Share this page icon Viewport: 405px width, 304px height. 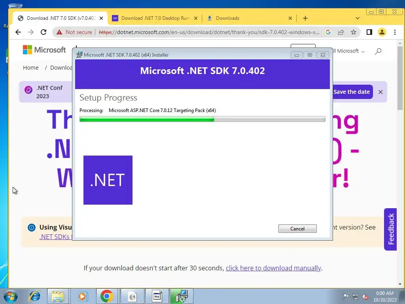(341, 32)
